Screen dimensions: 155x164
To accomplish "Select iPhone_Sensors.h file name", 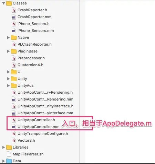I will (33, 24).
